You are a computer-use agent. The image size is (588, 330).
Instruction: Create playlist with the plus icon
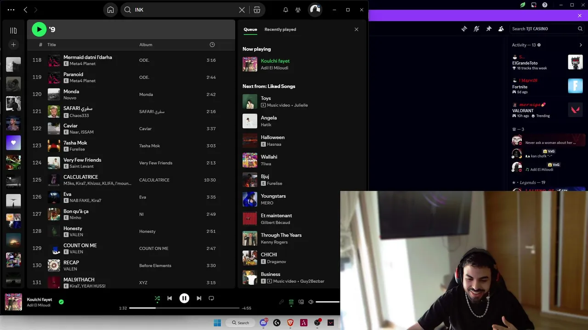[13, 44]
